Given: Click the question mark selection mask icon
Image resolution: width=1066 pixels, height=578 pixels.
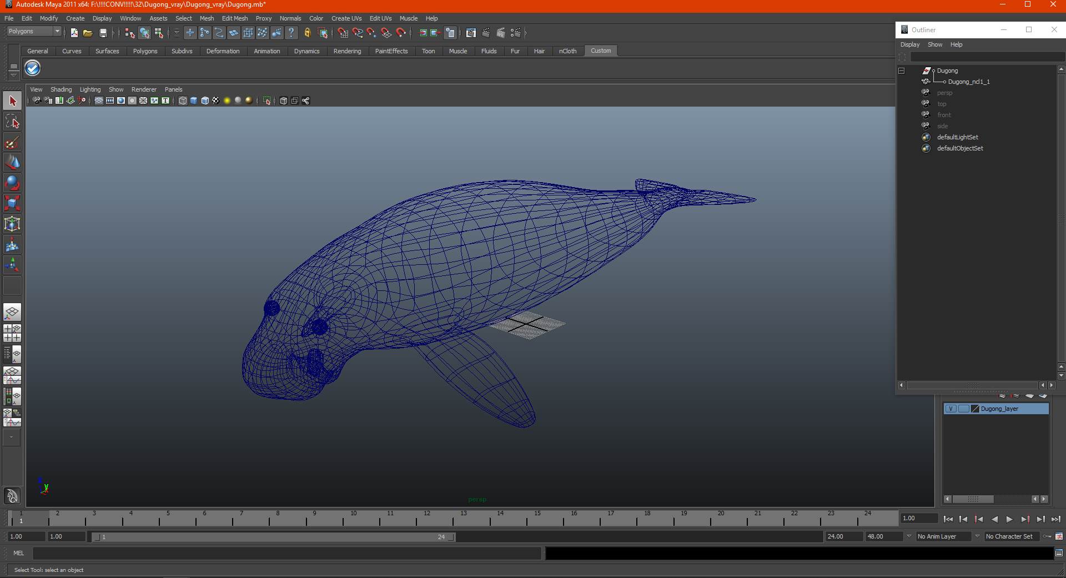Looking at the screenshot, I should [291, 33].
